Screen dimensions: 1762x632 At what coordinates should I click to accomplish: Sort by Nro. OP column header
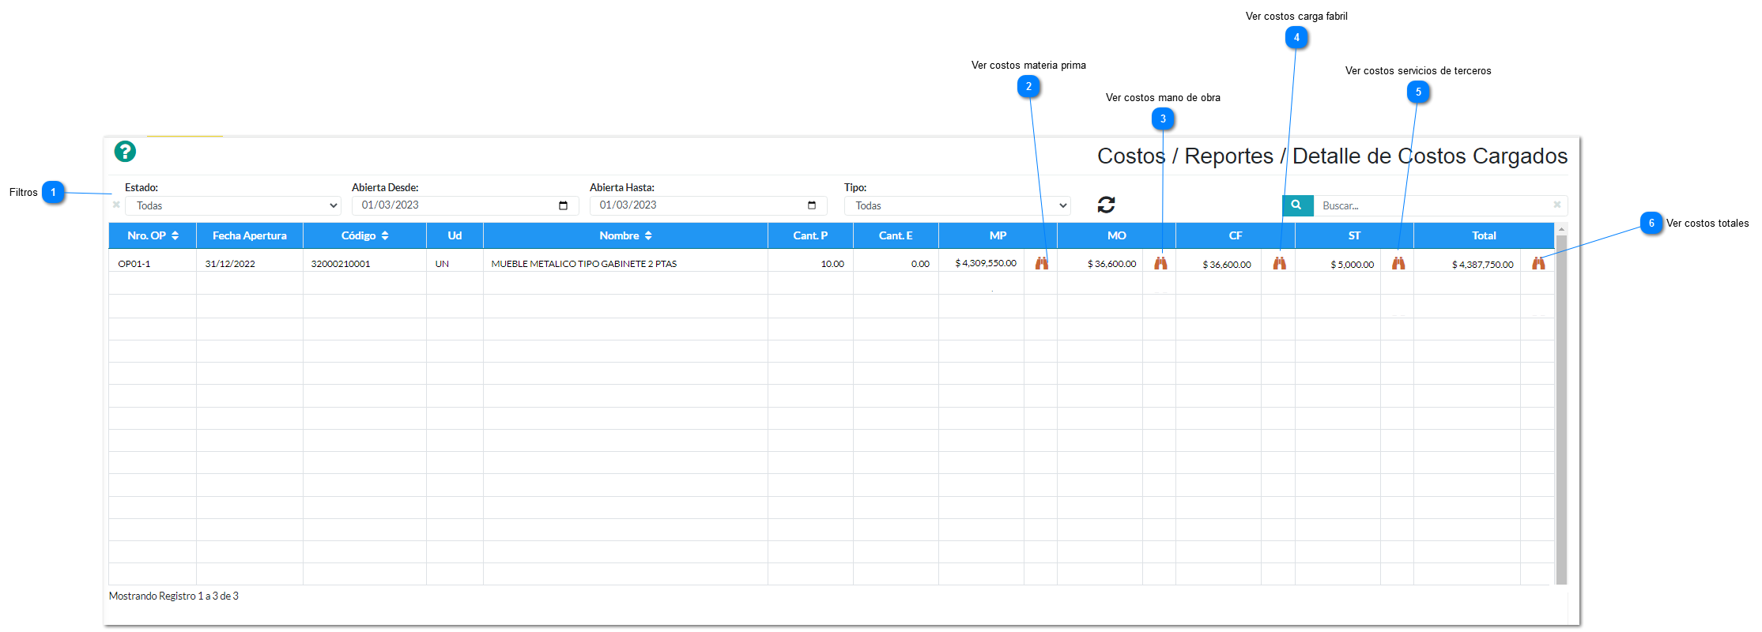pos(153,235)
